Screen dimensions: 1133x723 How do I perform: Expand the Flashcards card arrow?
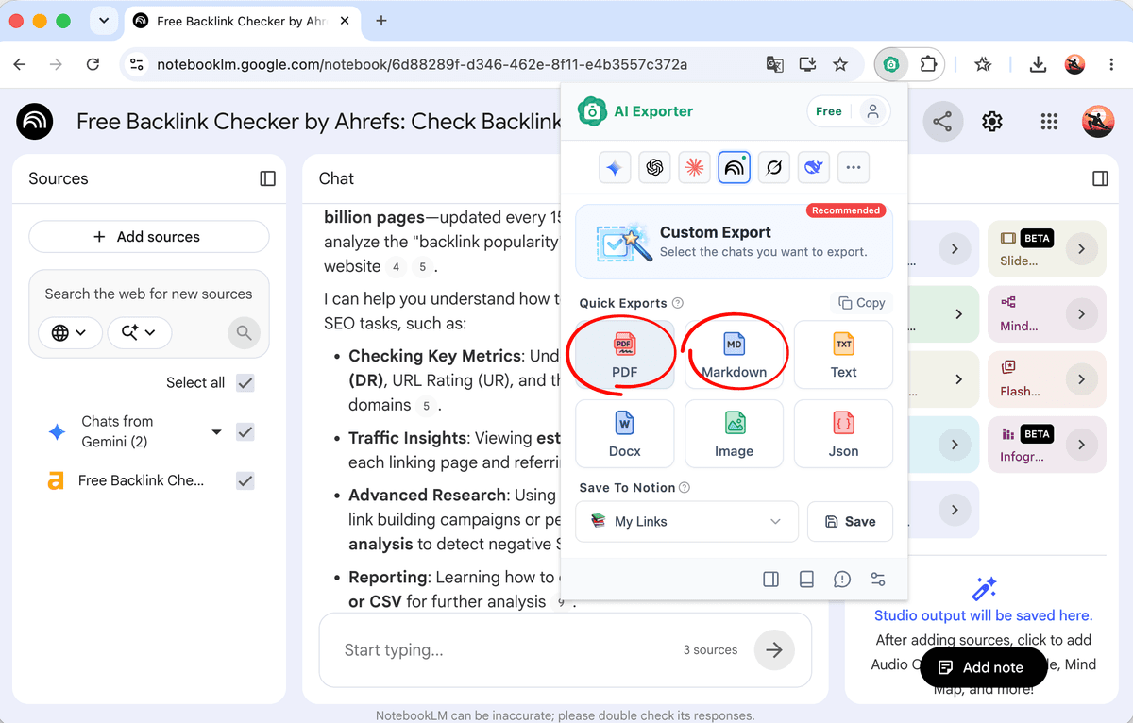tap(1081, 379)
